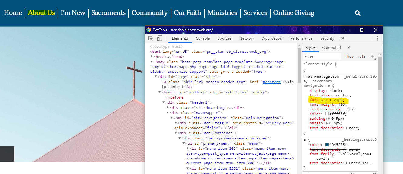Viewport: 403px width, 174px height.
Task: Click the Chrome icon in DevTools title bar
Action: coord(149,30)
